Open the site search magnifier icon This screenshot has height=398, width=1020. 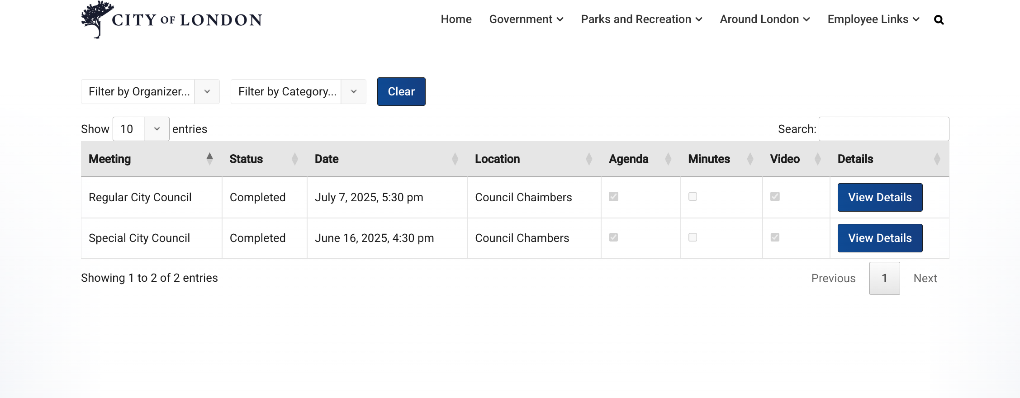939,20
